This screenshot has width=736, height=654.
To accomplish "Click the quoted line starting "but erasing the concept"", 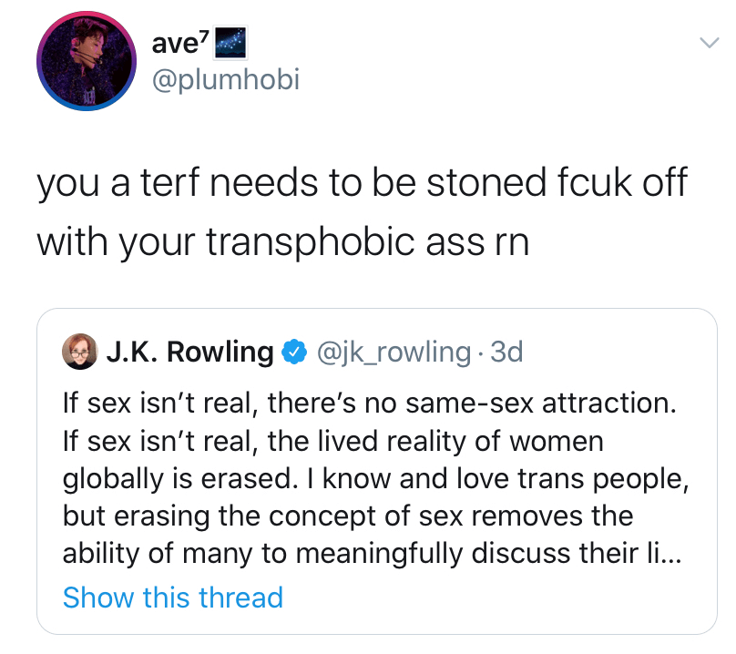I will tap(348, 516).
